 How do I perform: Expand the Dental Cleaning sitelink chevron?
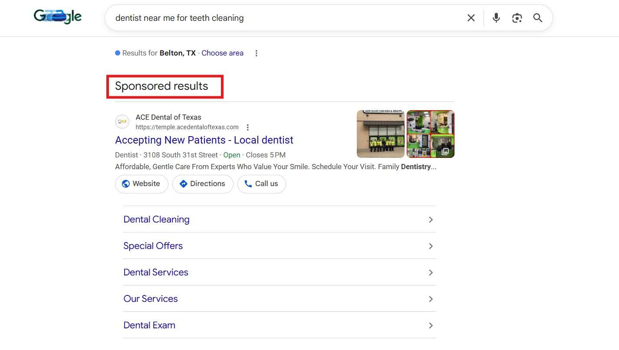pyautogui.click(x=431, y=219)
